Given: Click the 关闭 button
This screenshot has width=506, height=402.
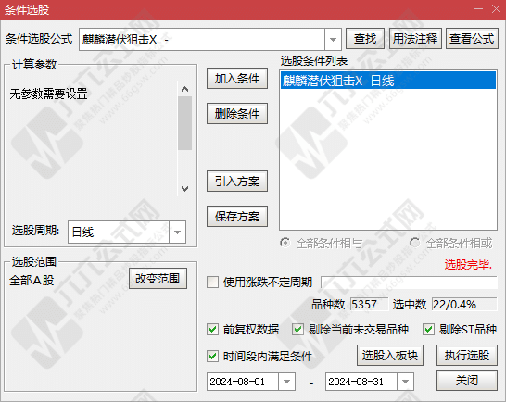Looking at the screenshot, I should (467, 381).
